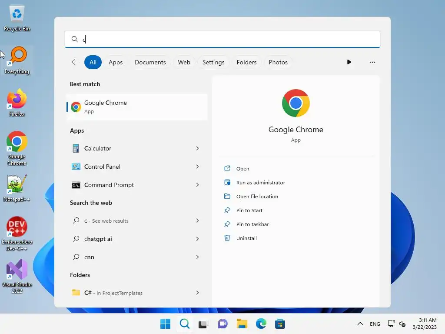Switch to the Documents filter tab
Viewport: 445px width, 334px height.
pos(150,62)
